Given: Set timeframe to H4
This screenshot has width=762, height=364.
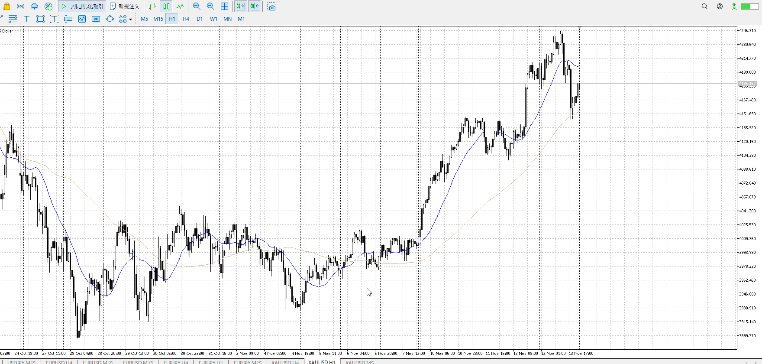Looking at the screenshot, I should [x=186, y=19].
